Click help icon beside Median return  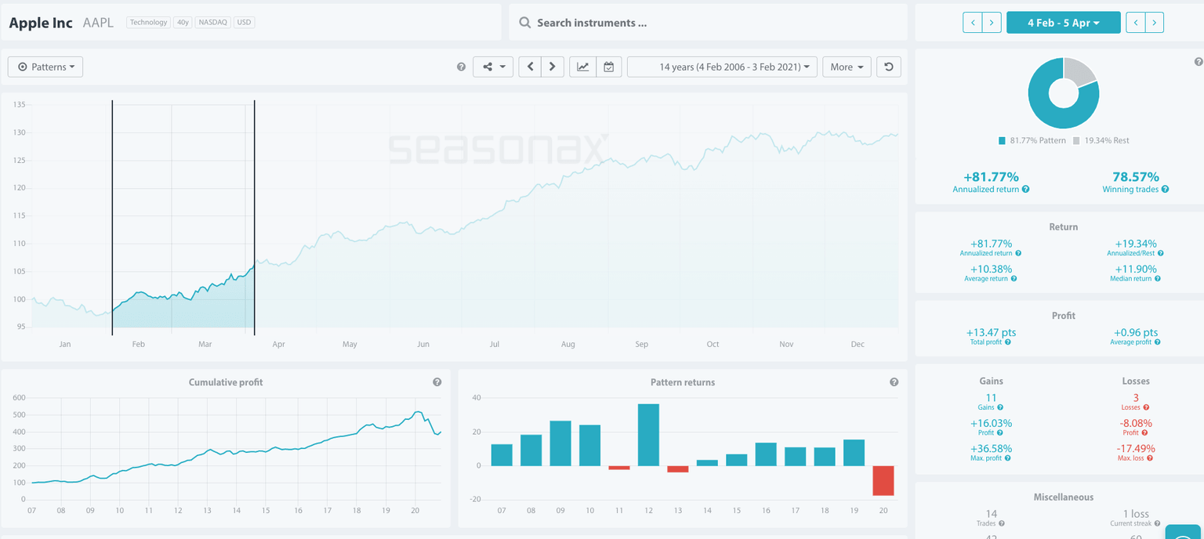tap(1158, 279)
